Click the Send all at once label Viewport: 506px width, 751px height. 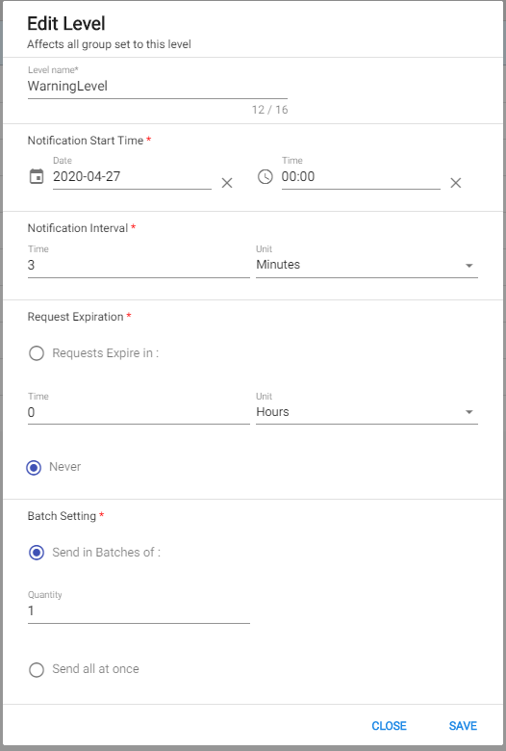pos(96,668)
